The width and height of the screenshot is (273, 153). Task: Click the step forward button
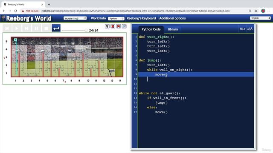pyautogui.click(x=26, y=28)
